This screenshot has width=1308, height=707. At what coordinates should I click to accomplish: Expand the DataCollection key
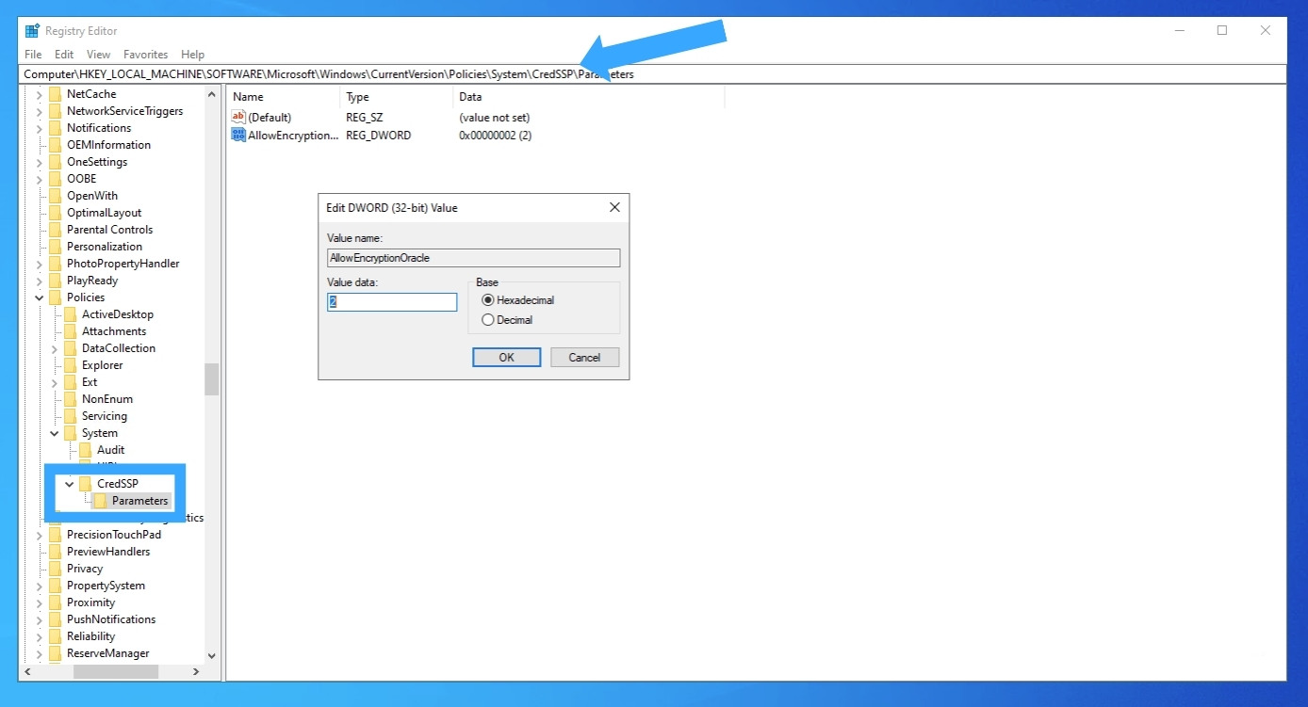coord(55,348)
